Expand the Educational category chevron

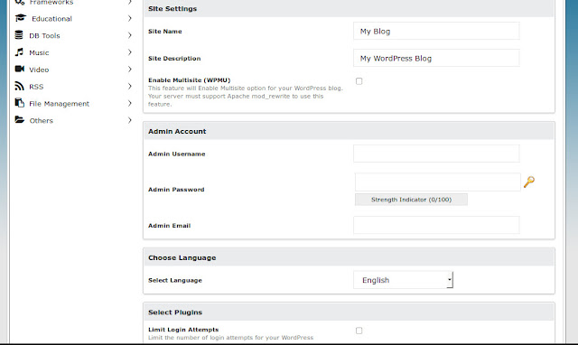pyautogui.click(x=130, y=18)
